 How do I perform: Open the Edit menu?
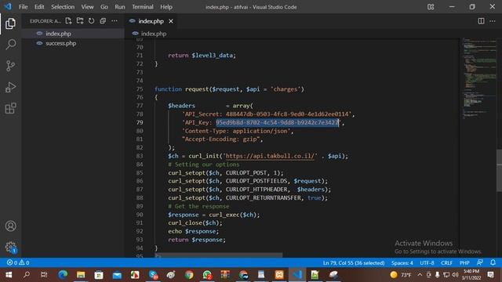(39, 7)
